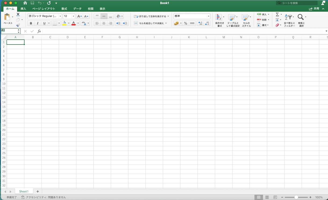Select the Format Painter brush icon
Viewport: 328px width, 200px height.
[x=18, y=25]
